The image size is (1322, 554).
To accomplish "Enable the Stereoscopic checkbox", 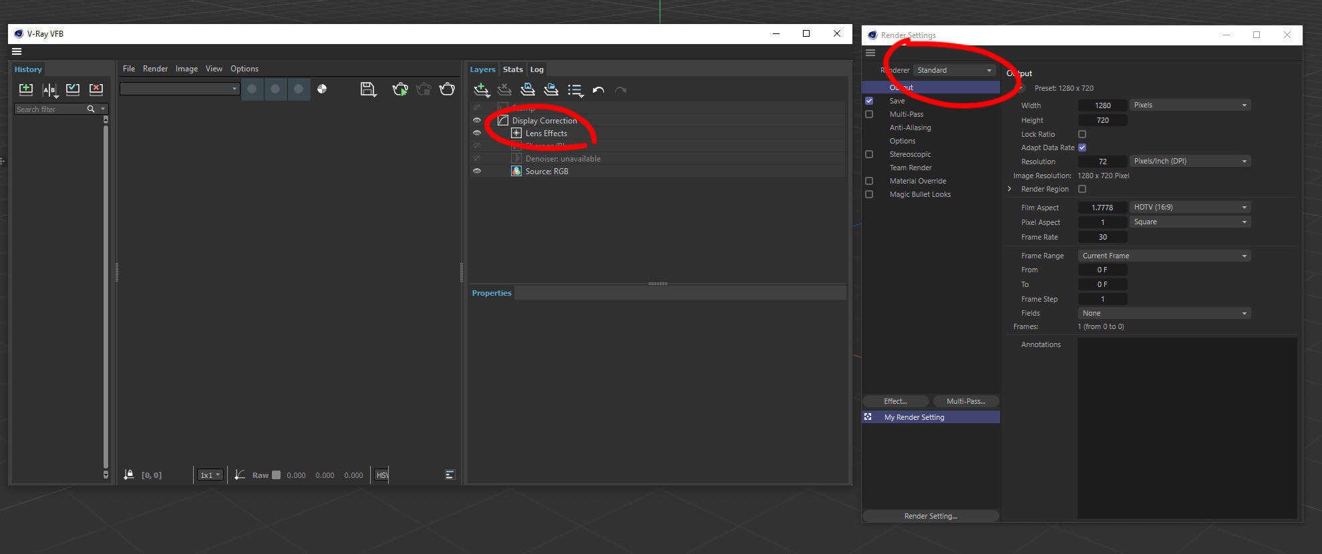I will [x=869, y=154].
